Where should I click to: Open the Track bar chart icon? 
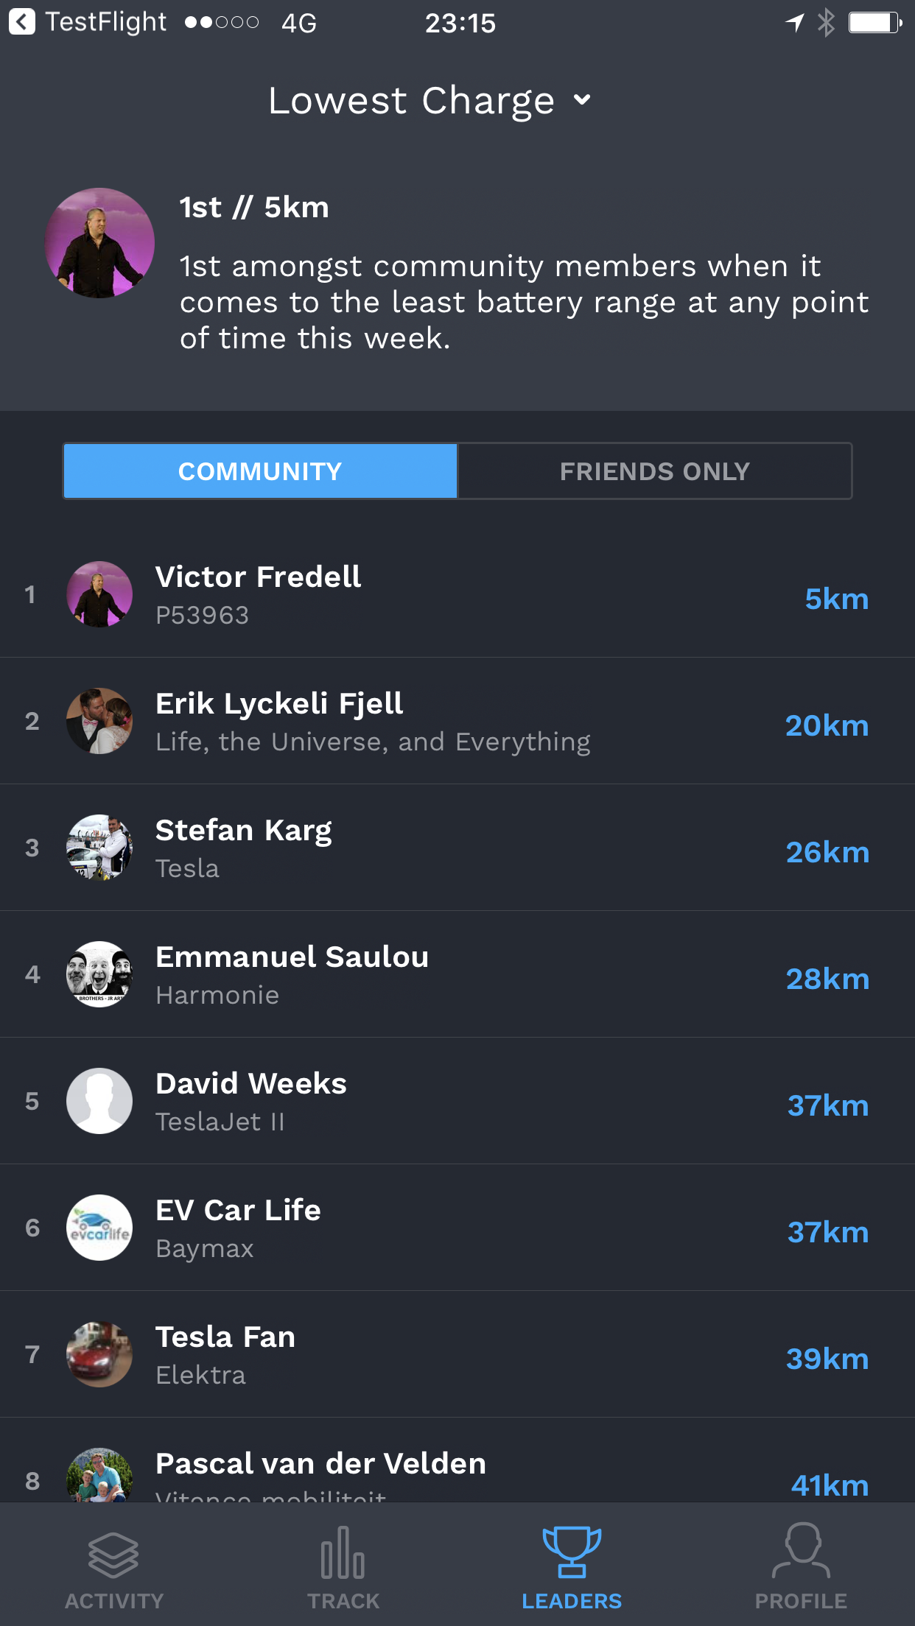(343, 1552)
